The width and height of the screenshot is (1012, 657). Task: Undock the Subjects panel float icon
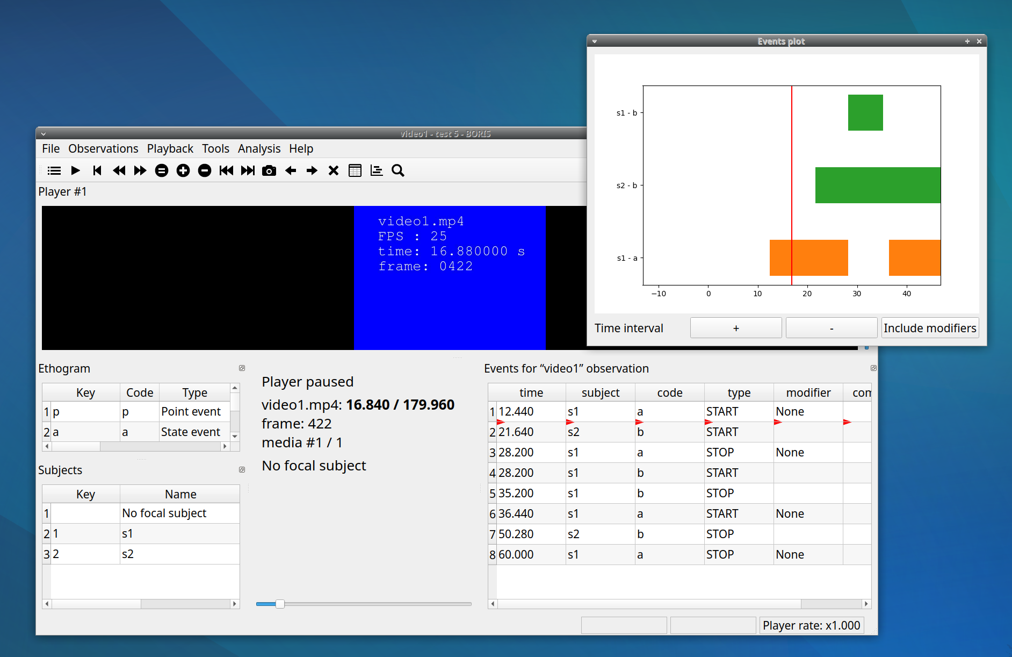tap(242, 470)
